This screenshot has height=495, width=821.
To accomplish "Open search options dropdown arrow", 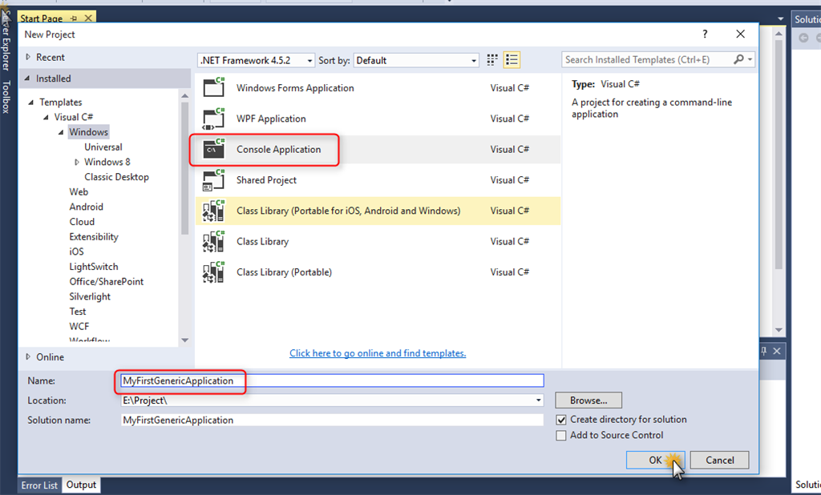I will [x=750, y=59].
